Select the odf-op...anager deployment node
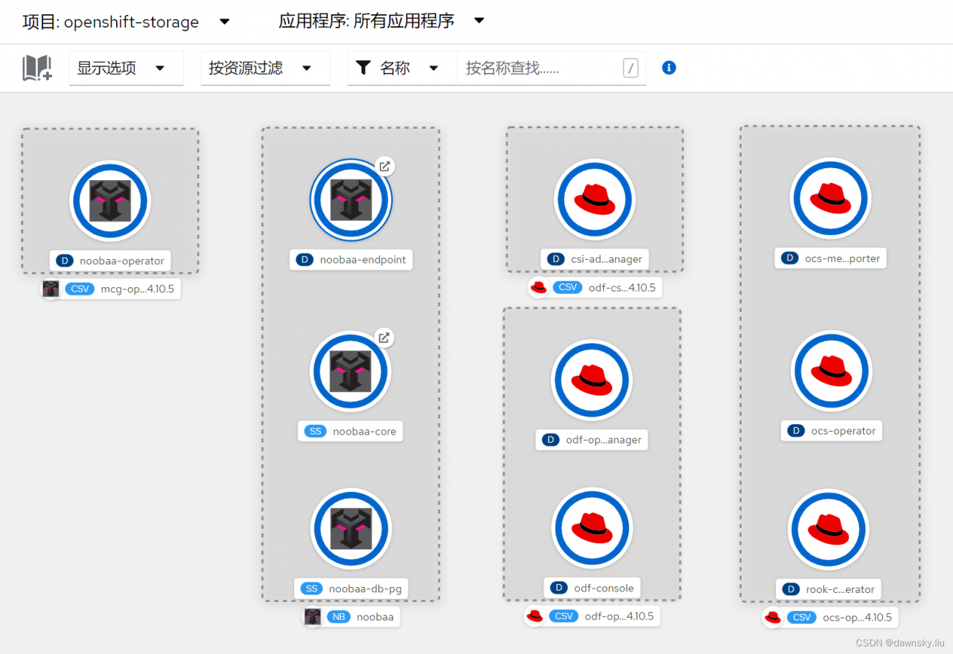Screen dimensions: 953x654 [x=592, y=380]
